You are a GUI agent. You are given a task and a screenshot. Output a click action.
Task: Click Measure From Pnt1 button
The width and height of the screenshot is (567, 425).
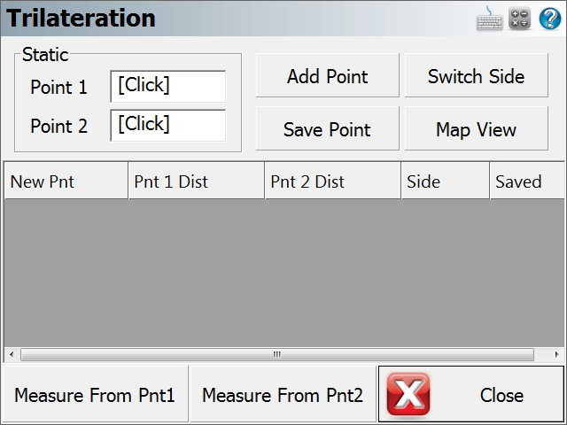[95, 394]
